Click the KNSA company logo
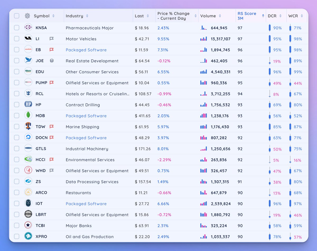 (28, 28)
